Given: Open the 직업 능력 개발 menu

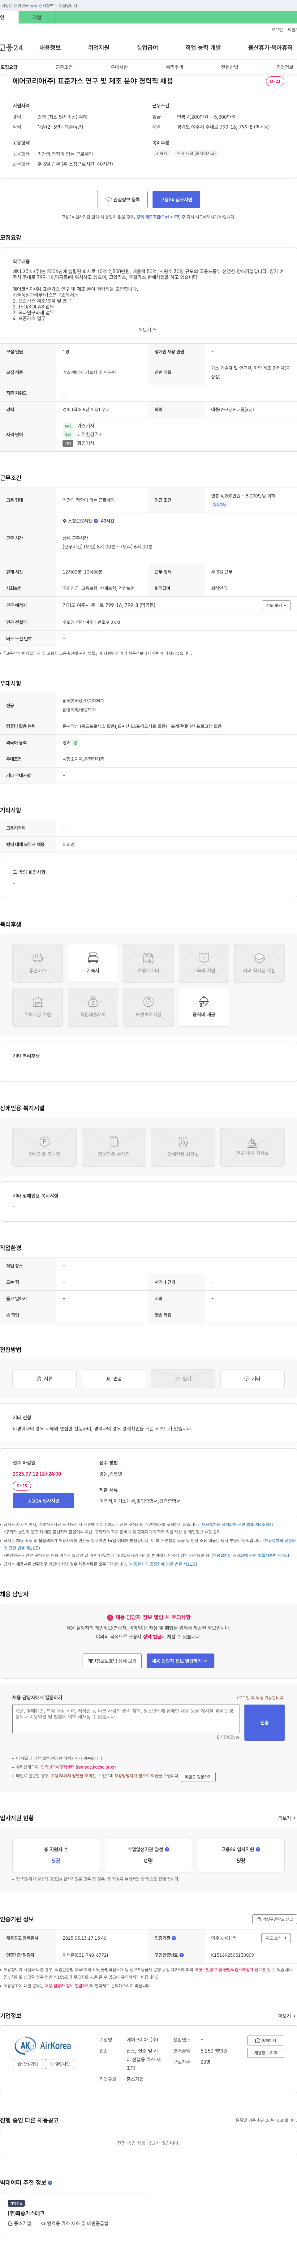Looking at the screenshot, I should point(203,47).
